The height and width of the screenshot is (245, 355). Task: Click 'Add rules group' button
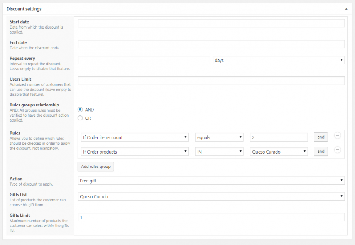pyautogui.click(x=96, y=167)
